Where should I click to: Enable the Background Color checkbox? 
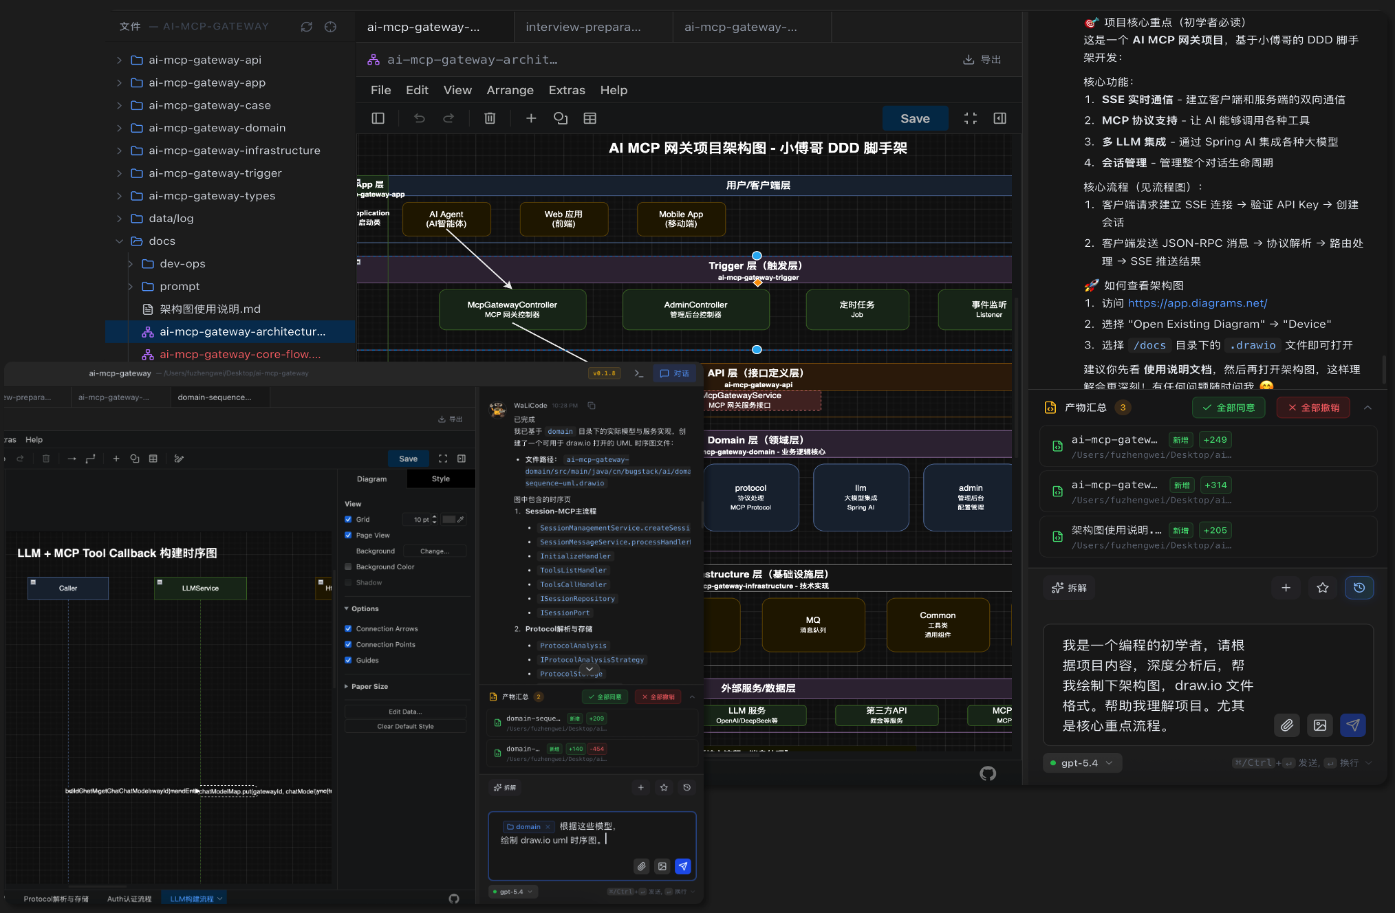(x=348, y=567)
